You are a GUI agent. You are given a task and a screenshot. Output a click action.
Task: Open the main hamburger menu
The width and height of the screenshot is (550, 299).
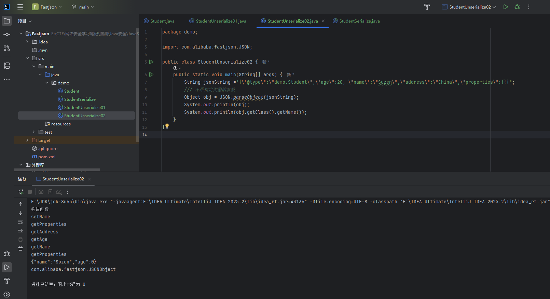coord(20,7)
